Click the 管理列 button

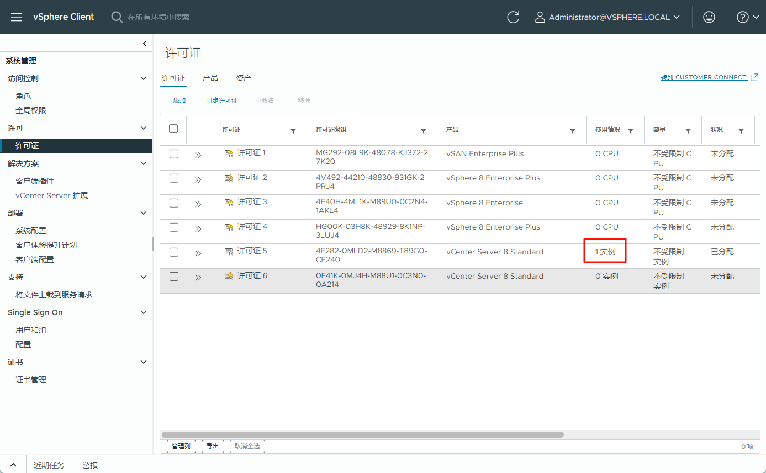181,446
